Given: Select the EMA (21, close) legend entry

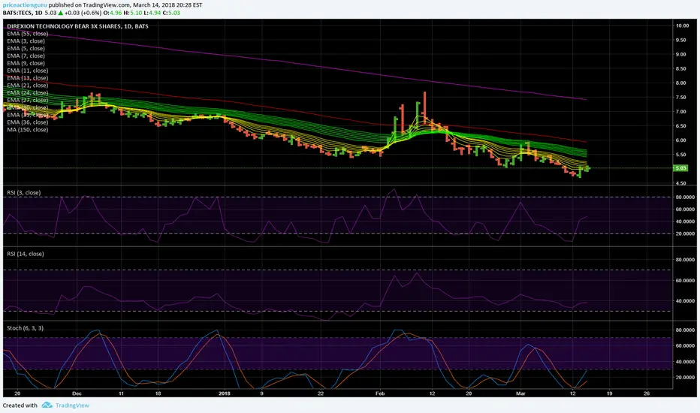Looking at the screenshot, I should pos(27,86).
